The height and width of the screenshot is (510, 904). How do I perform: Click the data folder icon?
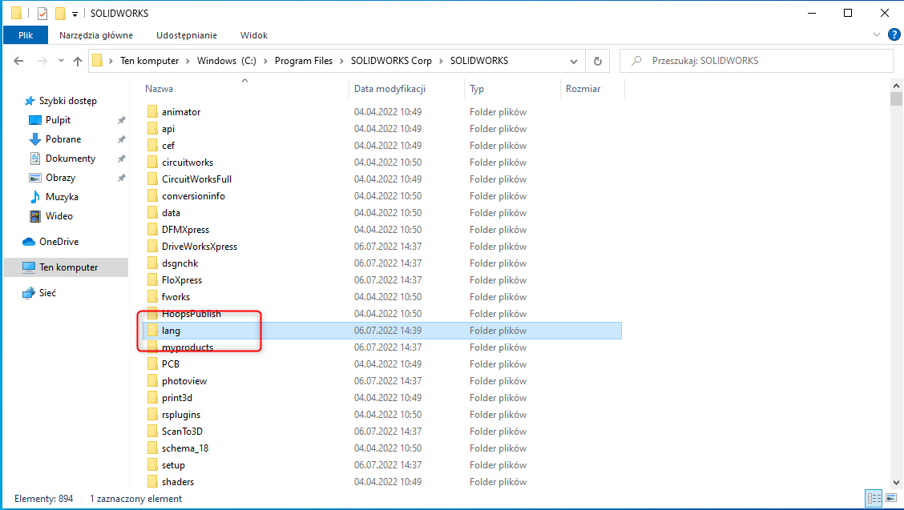point(152,213)
